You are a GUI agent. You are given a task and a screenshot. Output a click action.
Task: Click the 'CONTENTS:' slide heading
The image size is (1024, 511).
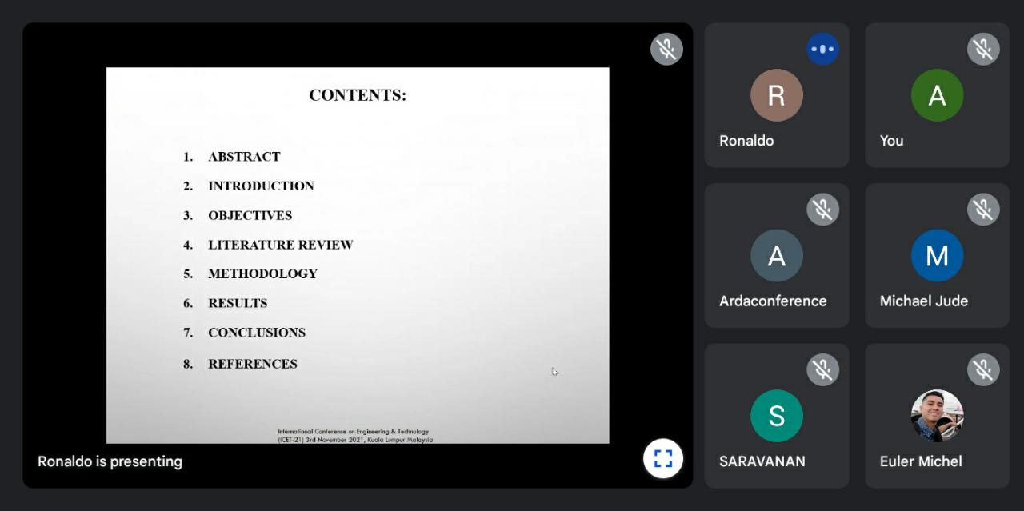[358, 95]
